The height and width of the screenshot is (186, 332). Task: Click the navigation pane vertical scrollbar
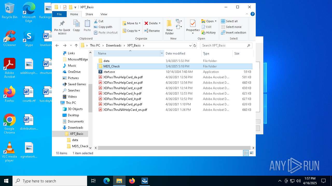pos(90,98)
